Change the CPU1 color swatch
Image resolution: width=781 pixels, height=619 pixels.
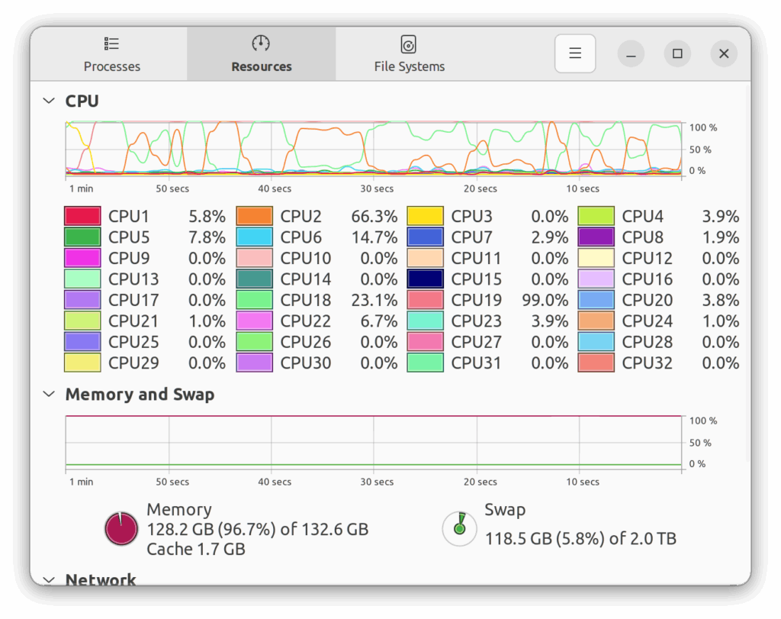coord(82,217)
